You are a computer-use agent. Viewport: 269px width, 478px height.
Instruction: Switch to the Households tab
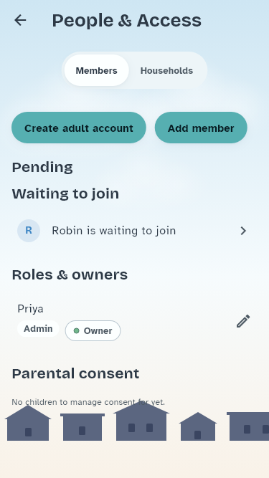(166, 71)
